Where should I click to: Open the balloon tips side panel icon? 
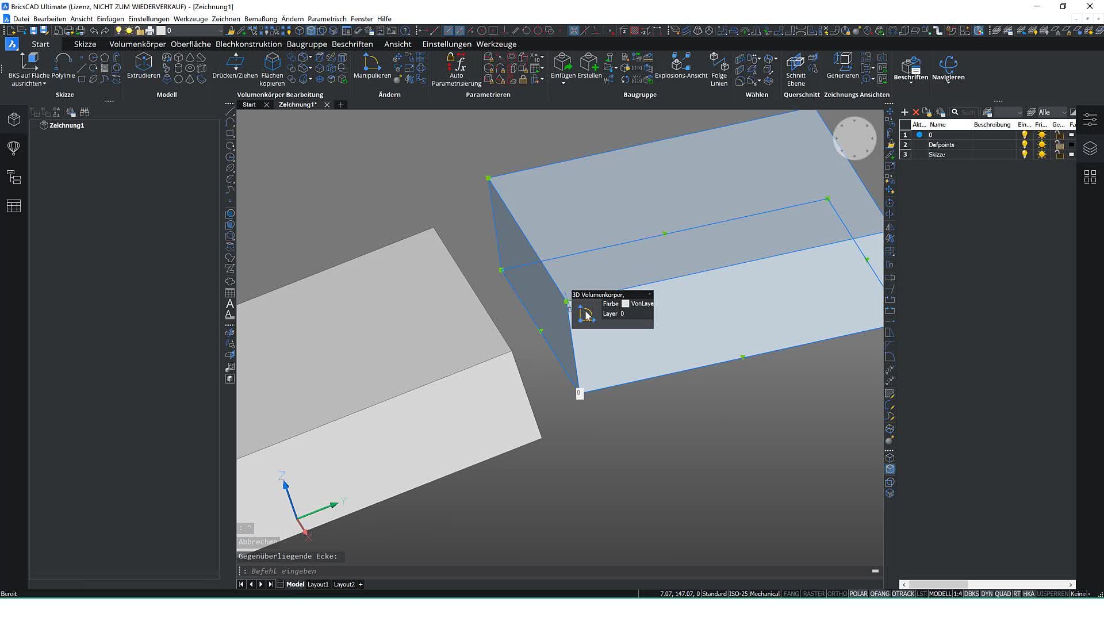[14, 148]
